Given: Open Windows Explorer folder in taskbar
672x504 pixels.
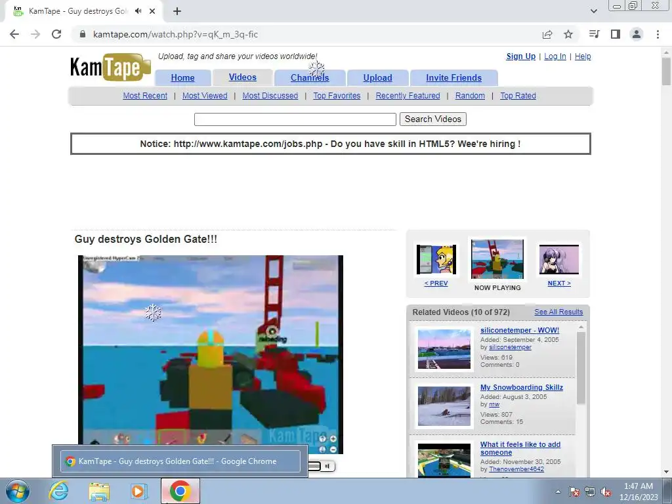Looking at the screenshot, I should tap(99, 491).
